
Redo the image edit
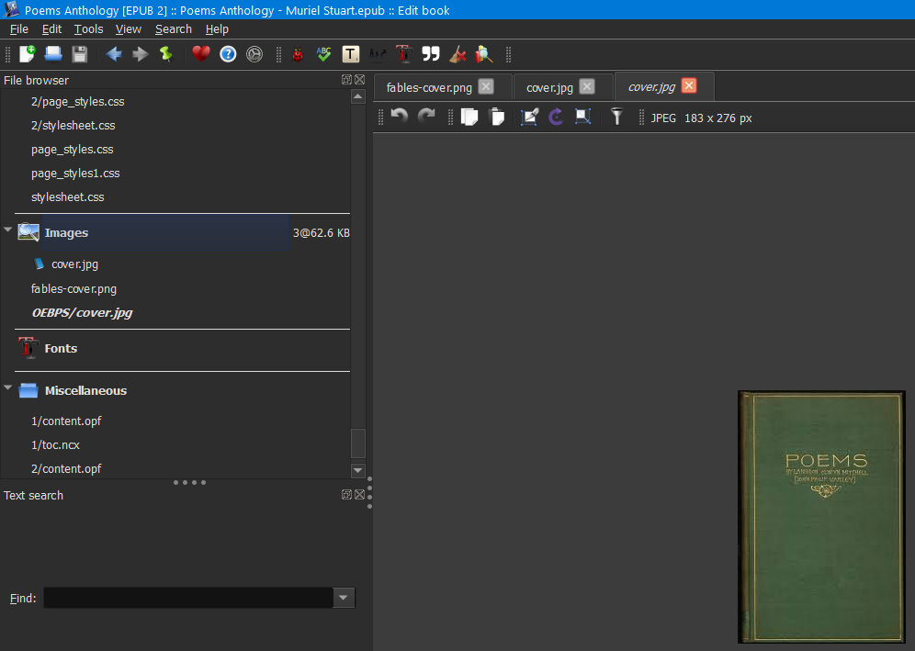coord(426,117)
